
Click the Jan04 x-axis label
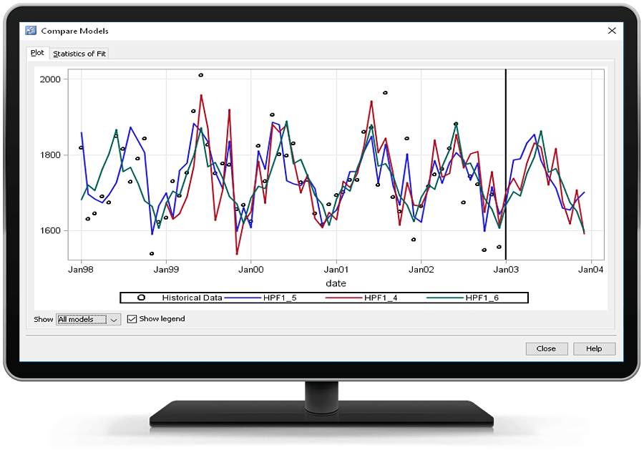(590, 270)
